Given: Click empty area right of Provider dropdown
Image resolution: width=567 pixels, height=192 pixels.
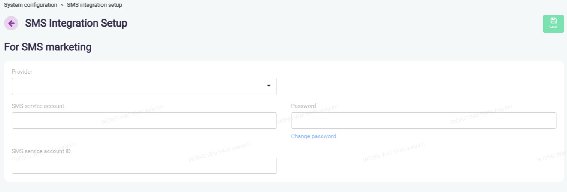Looking at the screenshot, I should click(416, 86).
